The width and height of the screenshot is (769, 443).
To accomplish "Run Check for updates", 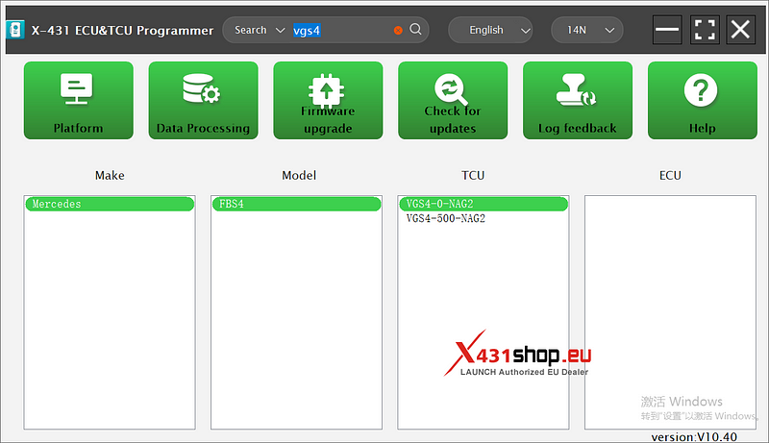I will pos(453,101).
